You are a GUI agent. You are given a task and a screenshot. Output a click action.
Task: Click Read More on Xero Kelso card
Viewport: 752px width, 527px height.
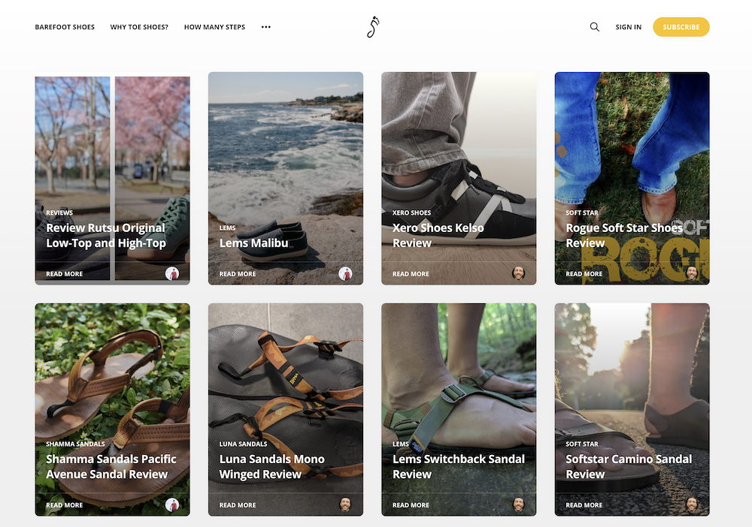tap(411, 274)
